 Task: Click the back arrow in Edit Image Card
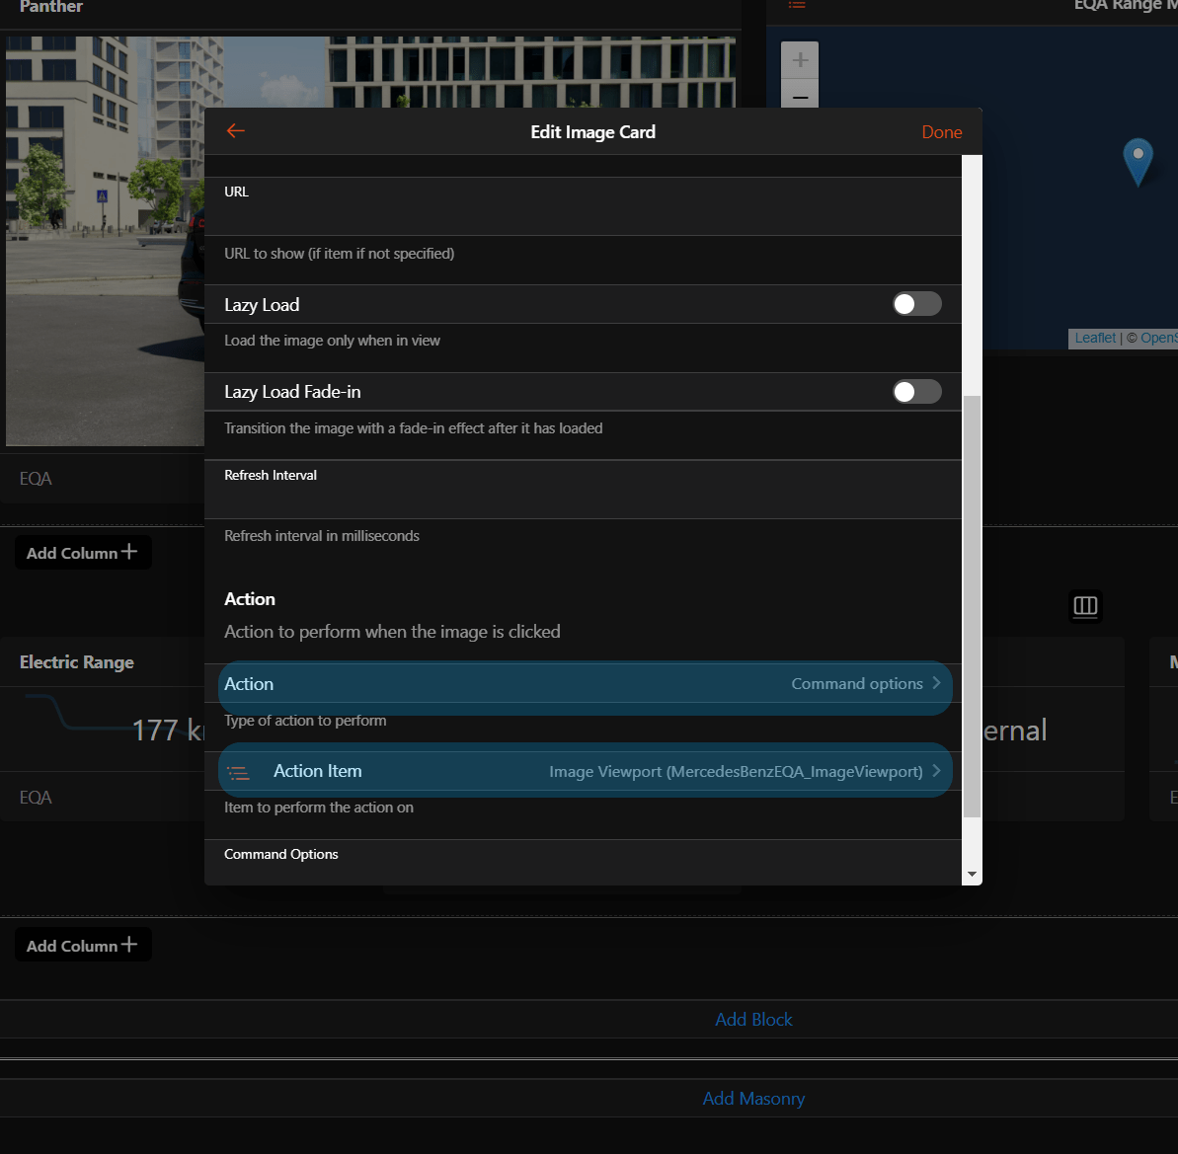[x=235, y=131]
